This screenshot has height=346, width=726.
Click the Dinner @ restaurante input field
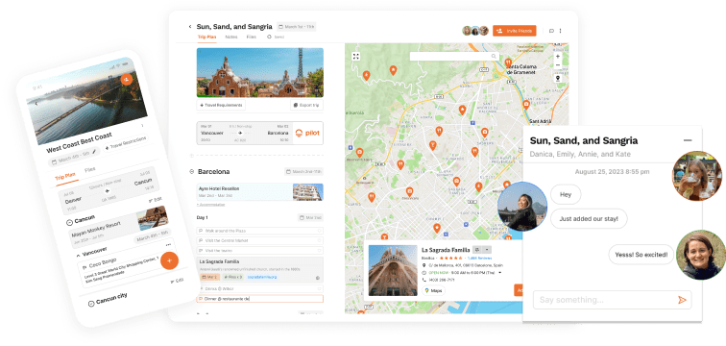coord(260,299)
